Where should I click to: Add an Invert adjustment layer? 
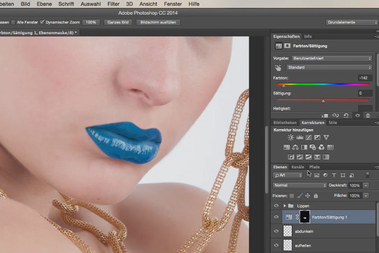coord(291,157)
